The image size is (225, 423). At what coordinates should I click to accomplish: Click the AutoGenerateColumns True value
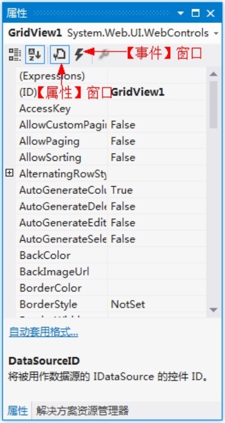coord(157,190)
